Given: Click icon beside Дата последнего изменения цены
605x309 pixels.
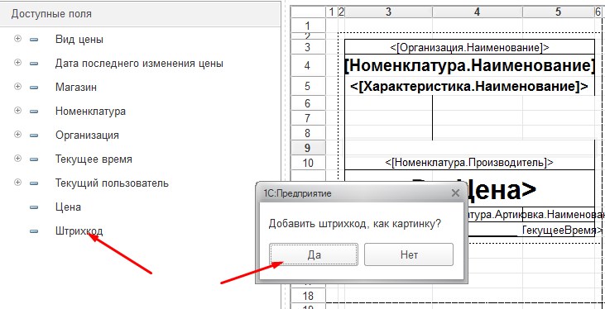Looking at the screenshot, I should pos(34,63).
